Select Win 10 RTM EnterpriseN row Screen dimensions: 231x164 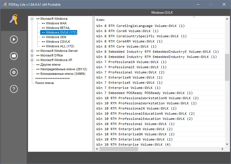[x=160, y=129]
